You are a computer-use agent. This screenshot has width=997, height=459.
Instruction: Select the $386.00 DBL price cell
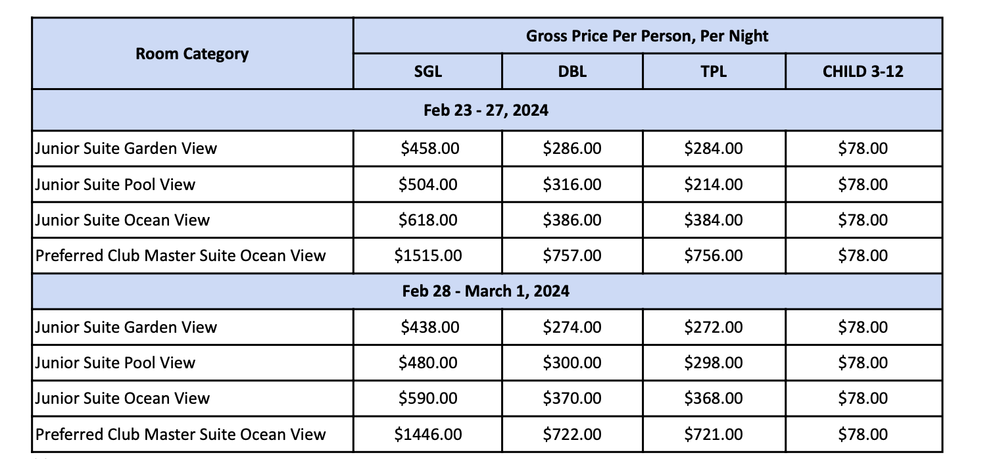572,220
